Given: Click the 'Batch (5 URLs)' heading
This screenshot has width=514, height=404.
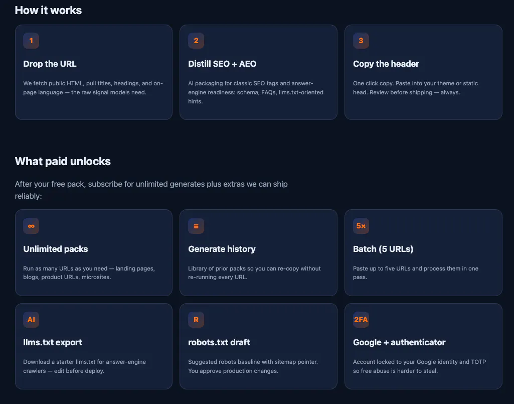Looking at the screenshot, I should pos(383,249).
